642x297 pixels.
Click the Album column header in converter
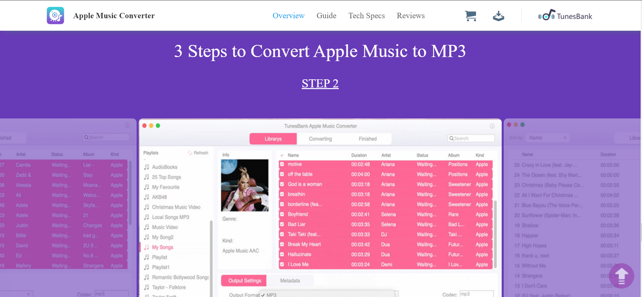(x=454, y=155)
